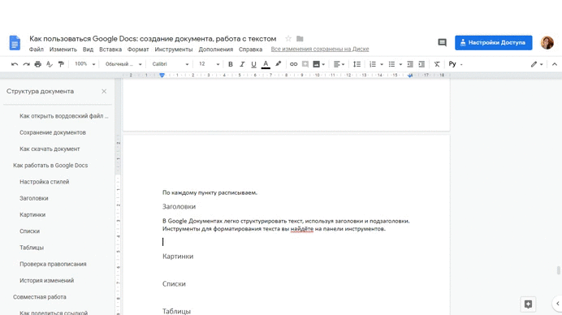Insert a link

293,64
